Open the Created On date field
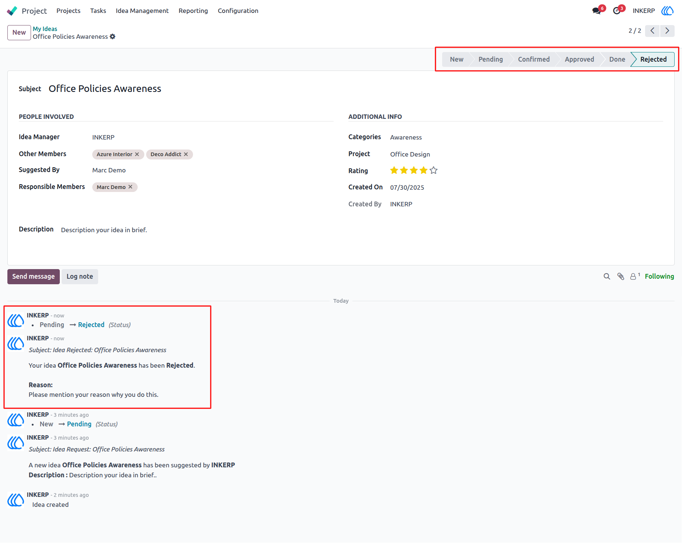Viewport: 682px width, 543px height. tap(407, 188)
